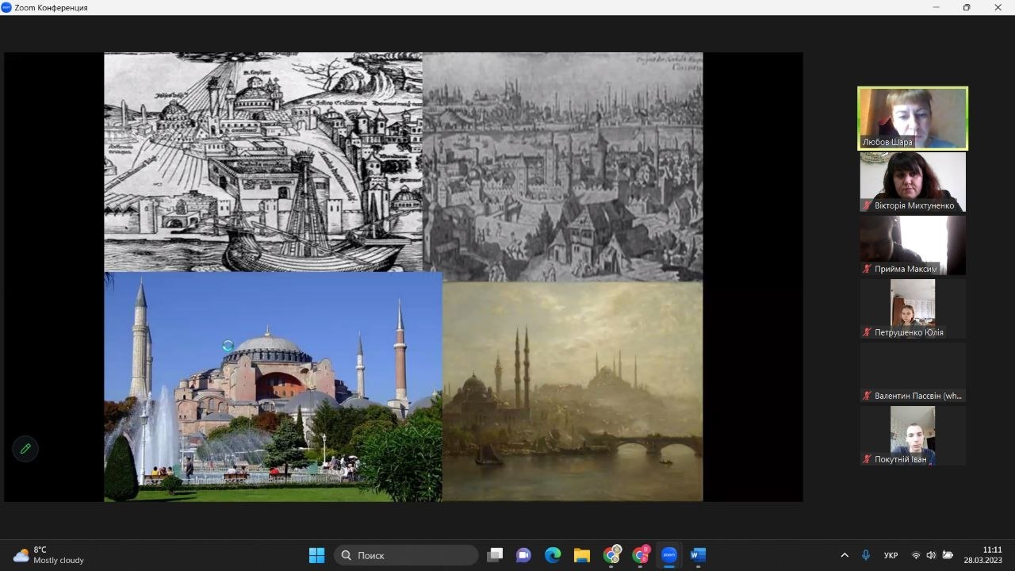1015x571 pixels.
Task: Select Петрушенко Юлія's video tile
Action: [913, 308]
